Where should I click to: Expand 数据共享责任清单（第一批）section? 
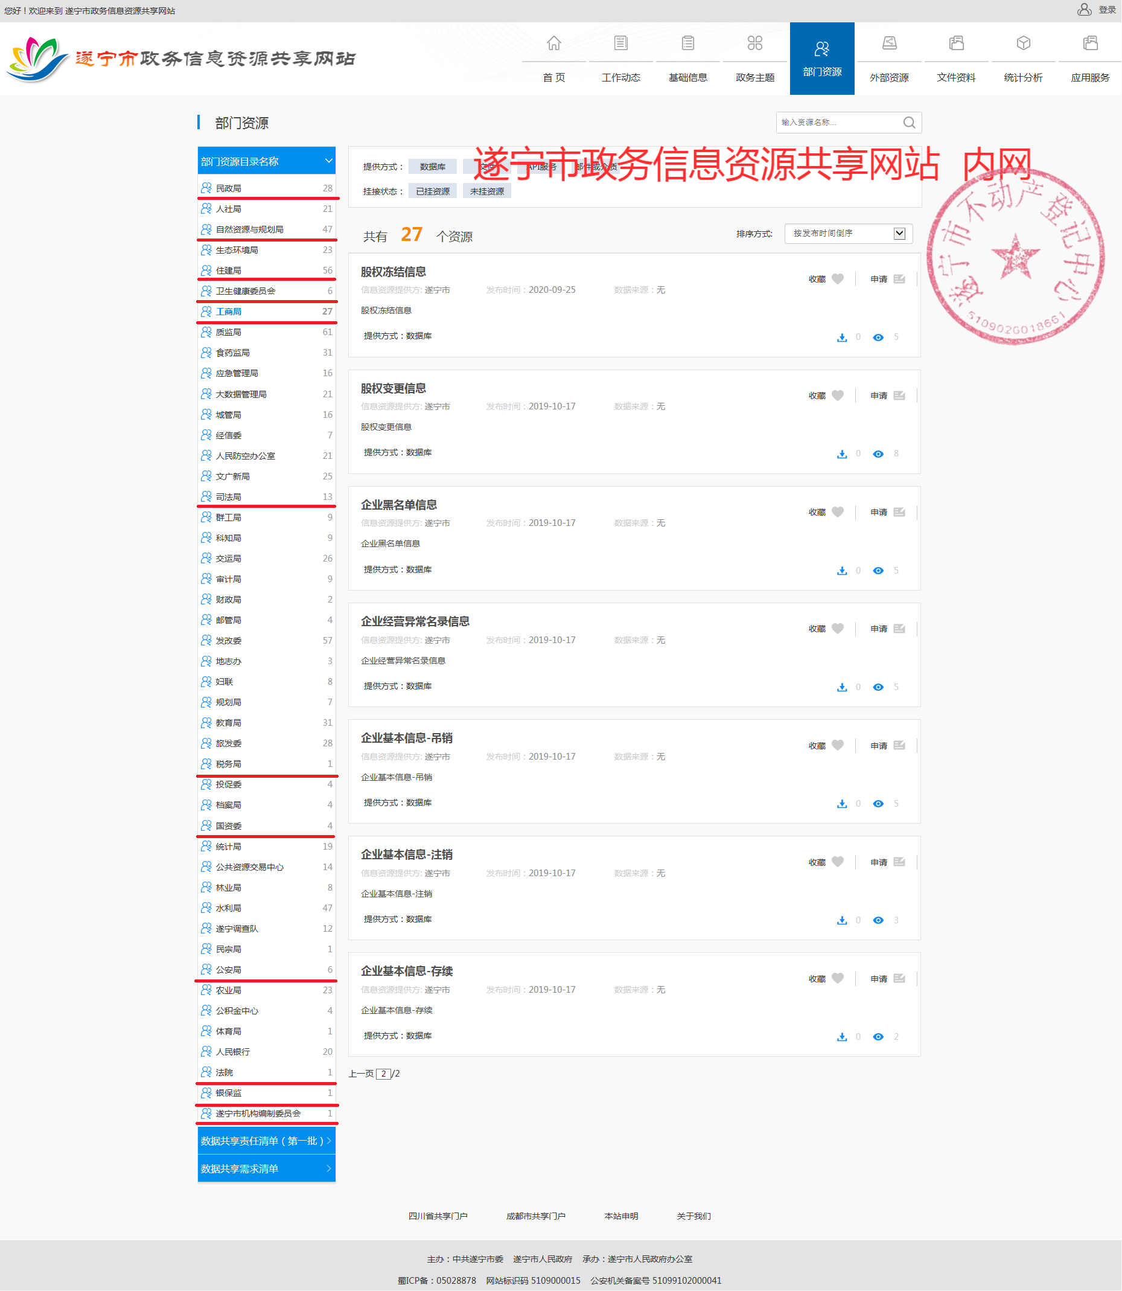[266, 1141]
